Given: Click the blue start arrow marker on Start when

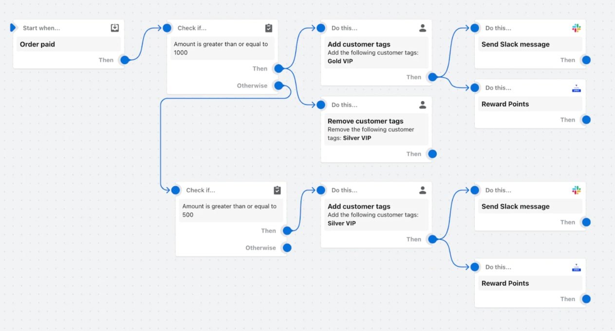Looking at the screenshot, I should [x=13, y=28].
